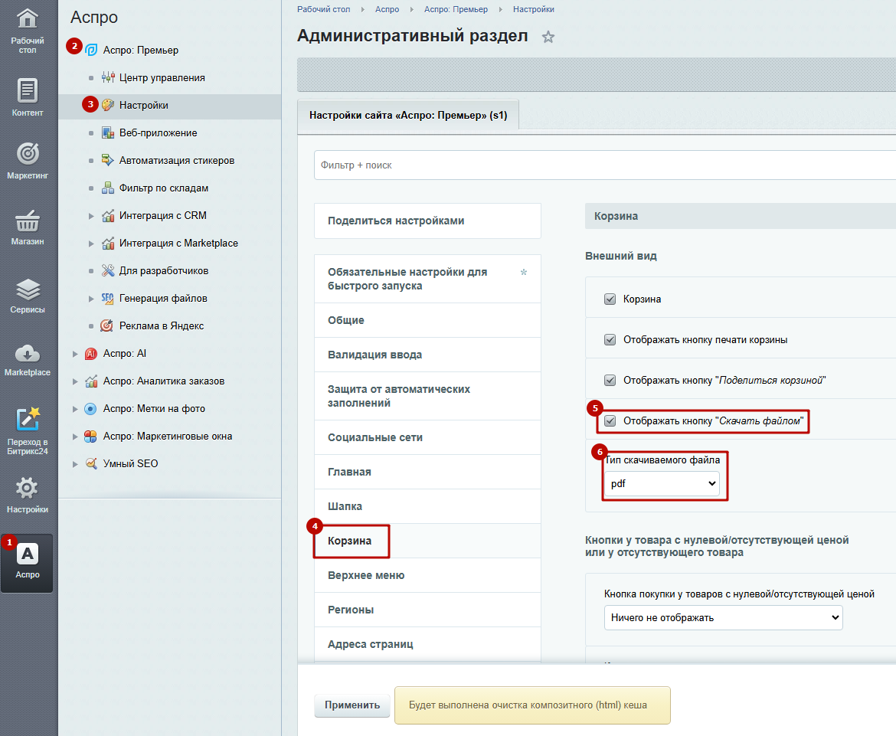Image resolution: width=896 pixels, height=736 pixels.
Task: Click the Фильтр + поиск input field
Action: point(604,165)
